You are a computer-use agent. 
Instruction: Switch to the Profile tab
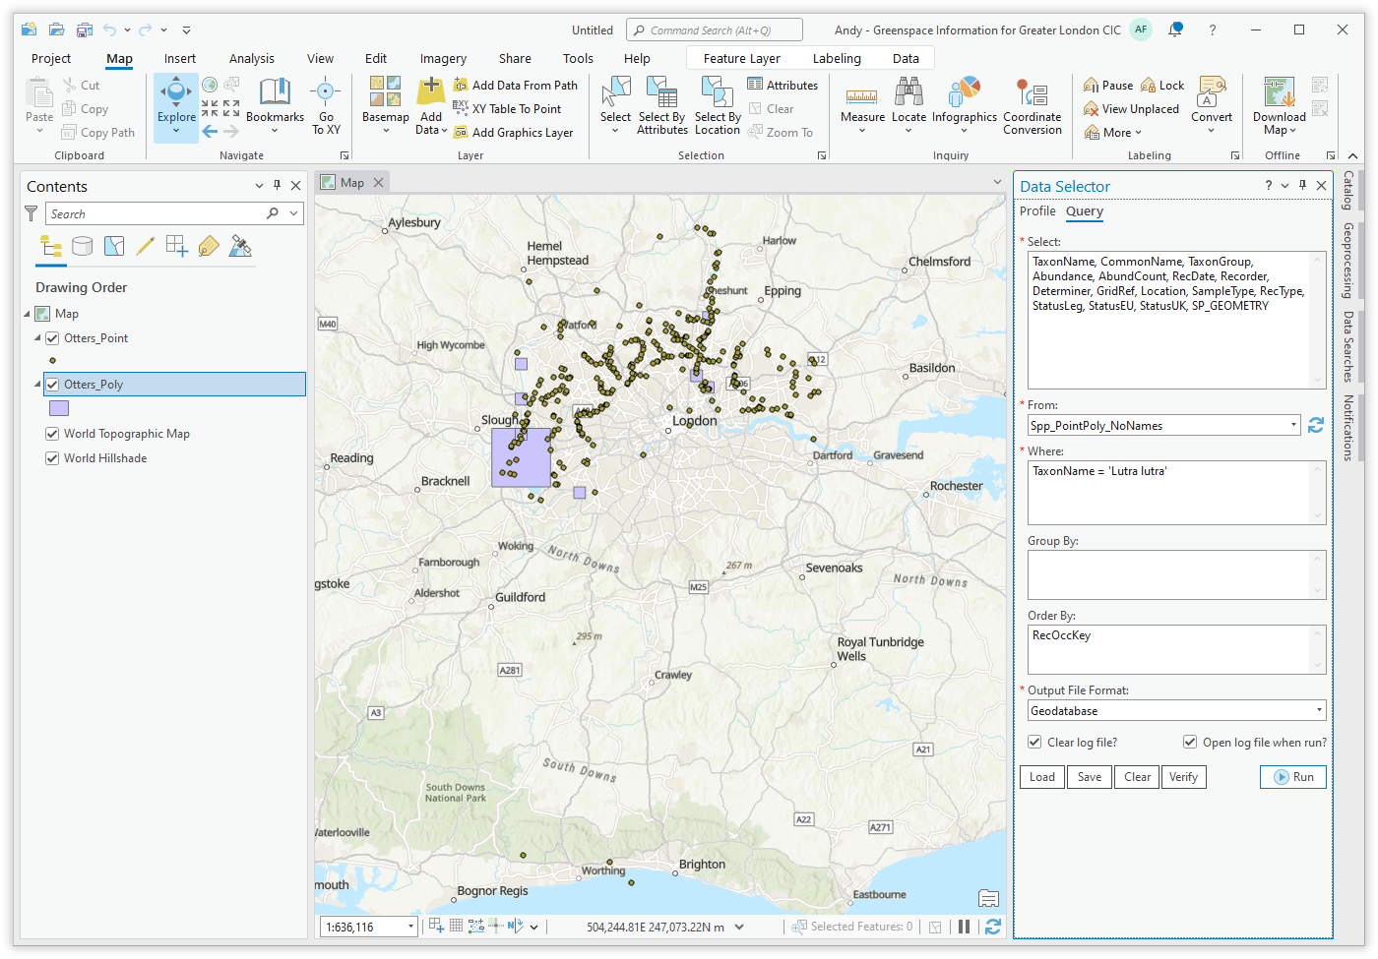(x=1037, y=211)
